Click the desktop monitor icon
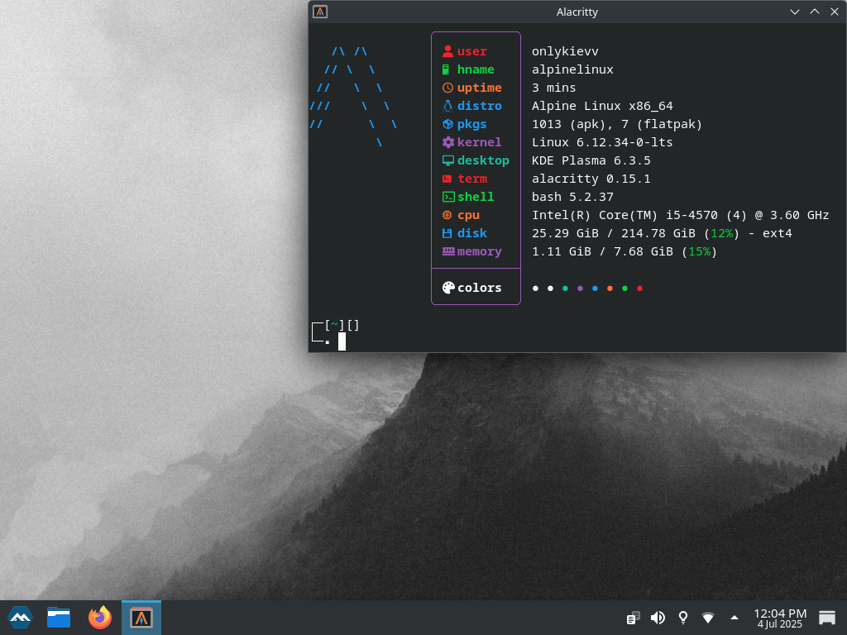 [x=447, y=160]
